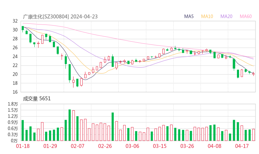Click the MA60 legend label

coord(246,16)
